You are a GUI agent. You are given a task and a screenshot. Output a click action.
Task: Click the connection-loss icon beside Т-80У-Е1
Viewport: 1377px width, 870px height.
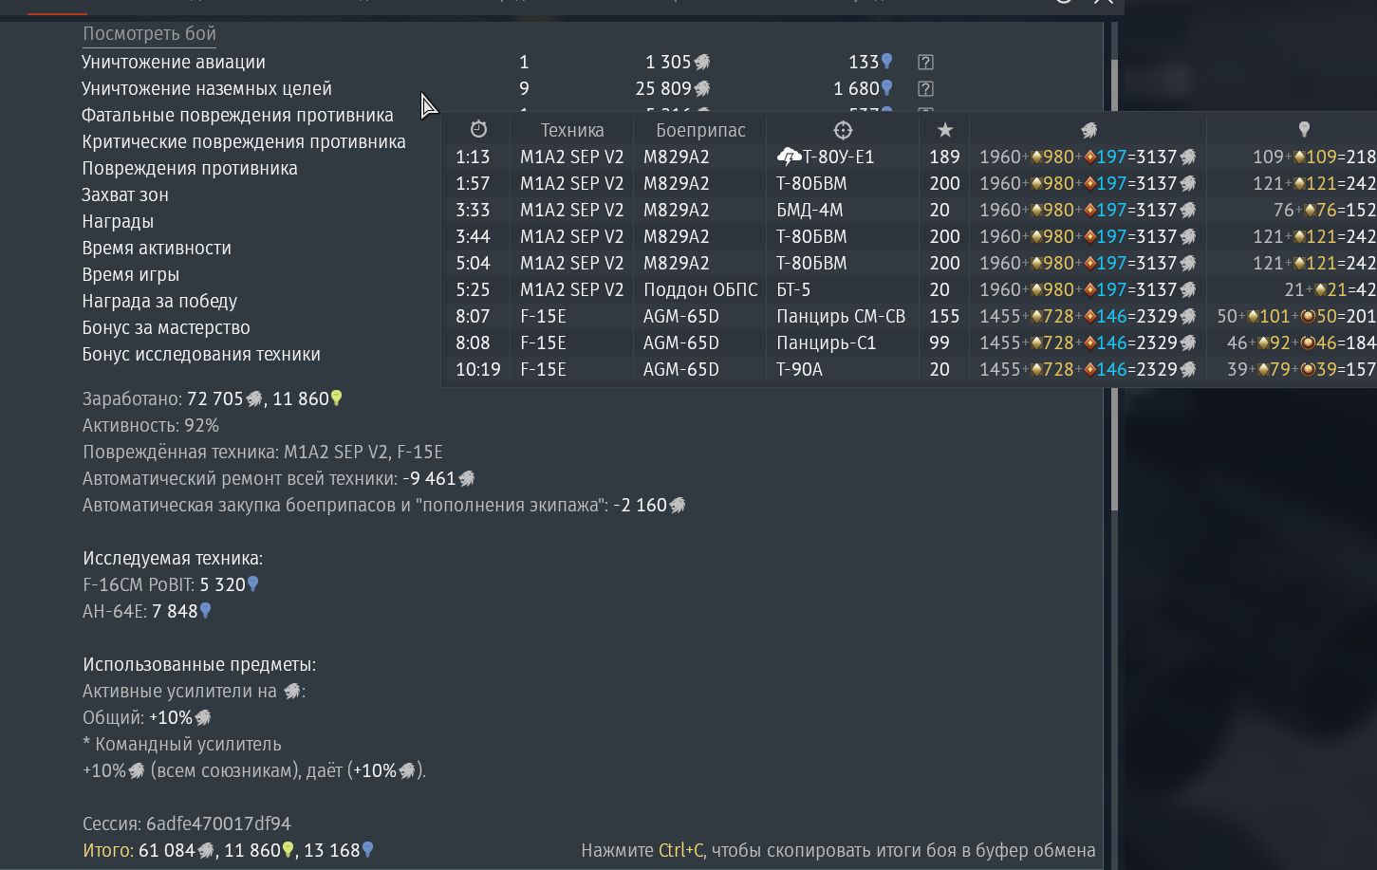tap(789, 157)
